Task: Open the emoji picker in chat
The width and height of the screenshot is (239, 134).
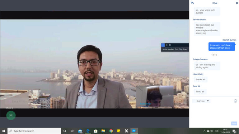Action: click(235, 101)
